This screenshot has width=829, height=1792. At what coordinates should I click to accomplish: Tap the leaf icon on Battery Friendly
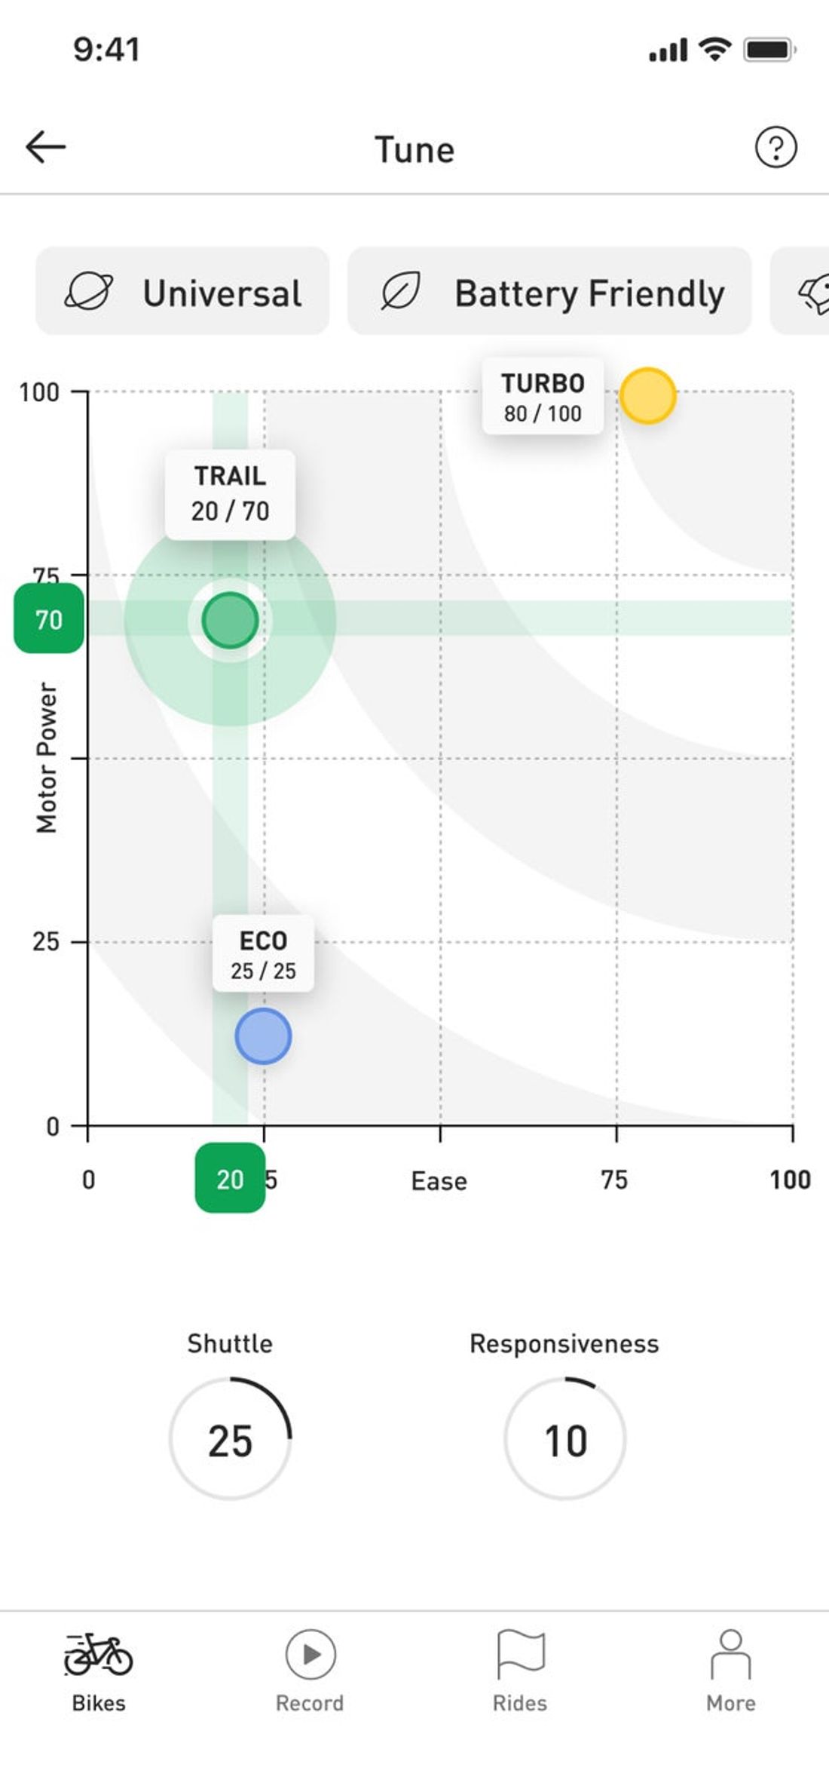[x=400, y=292]
